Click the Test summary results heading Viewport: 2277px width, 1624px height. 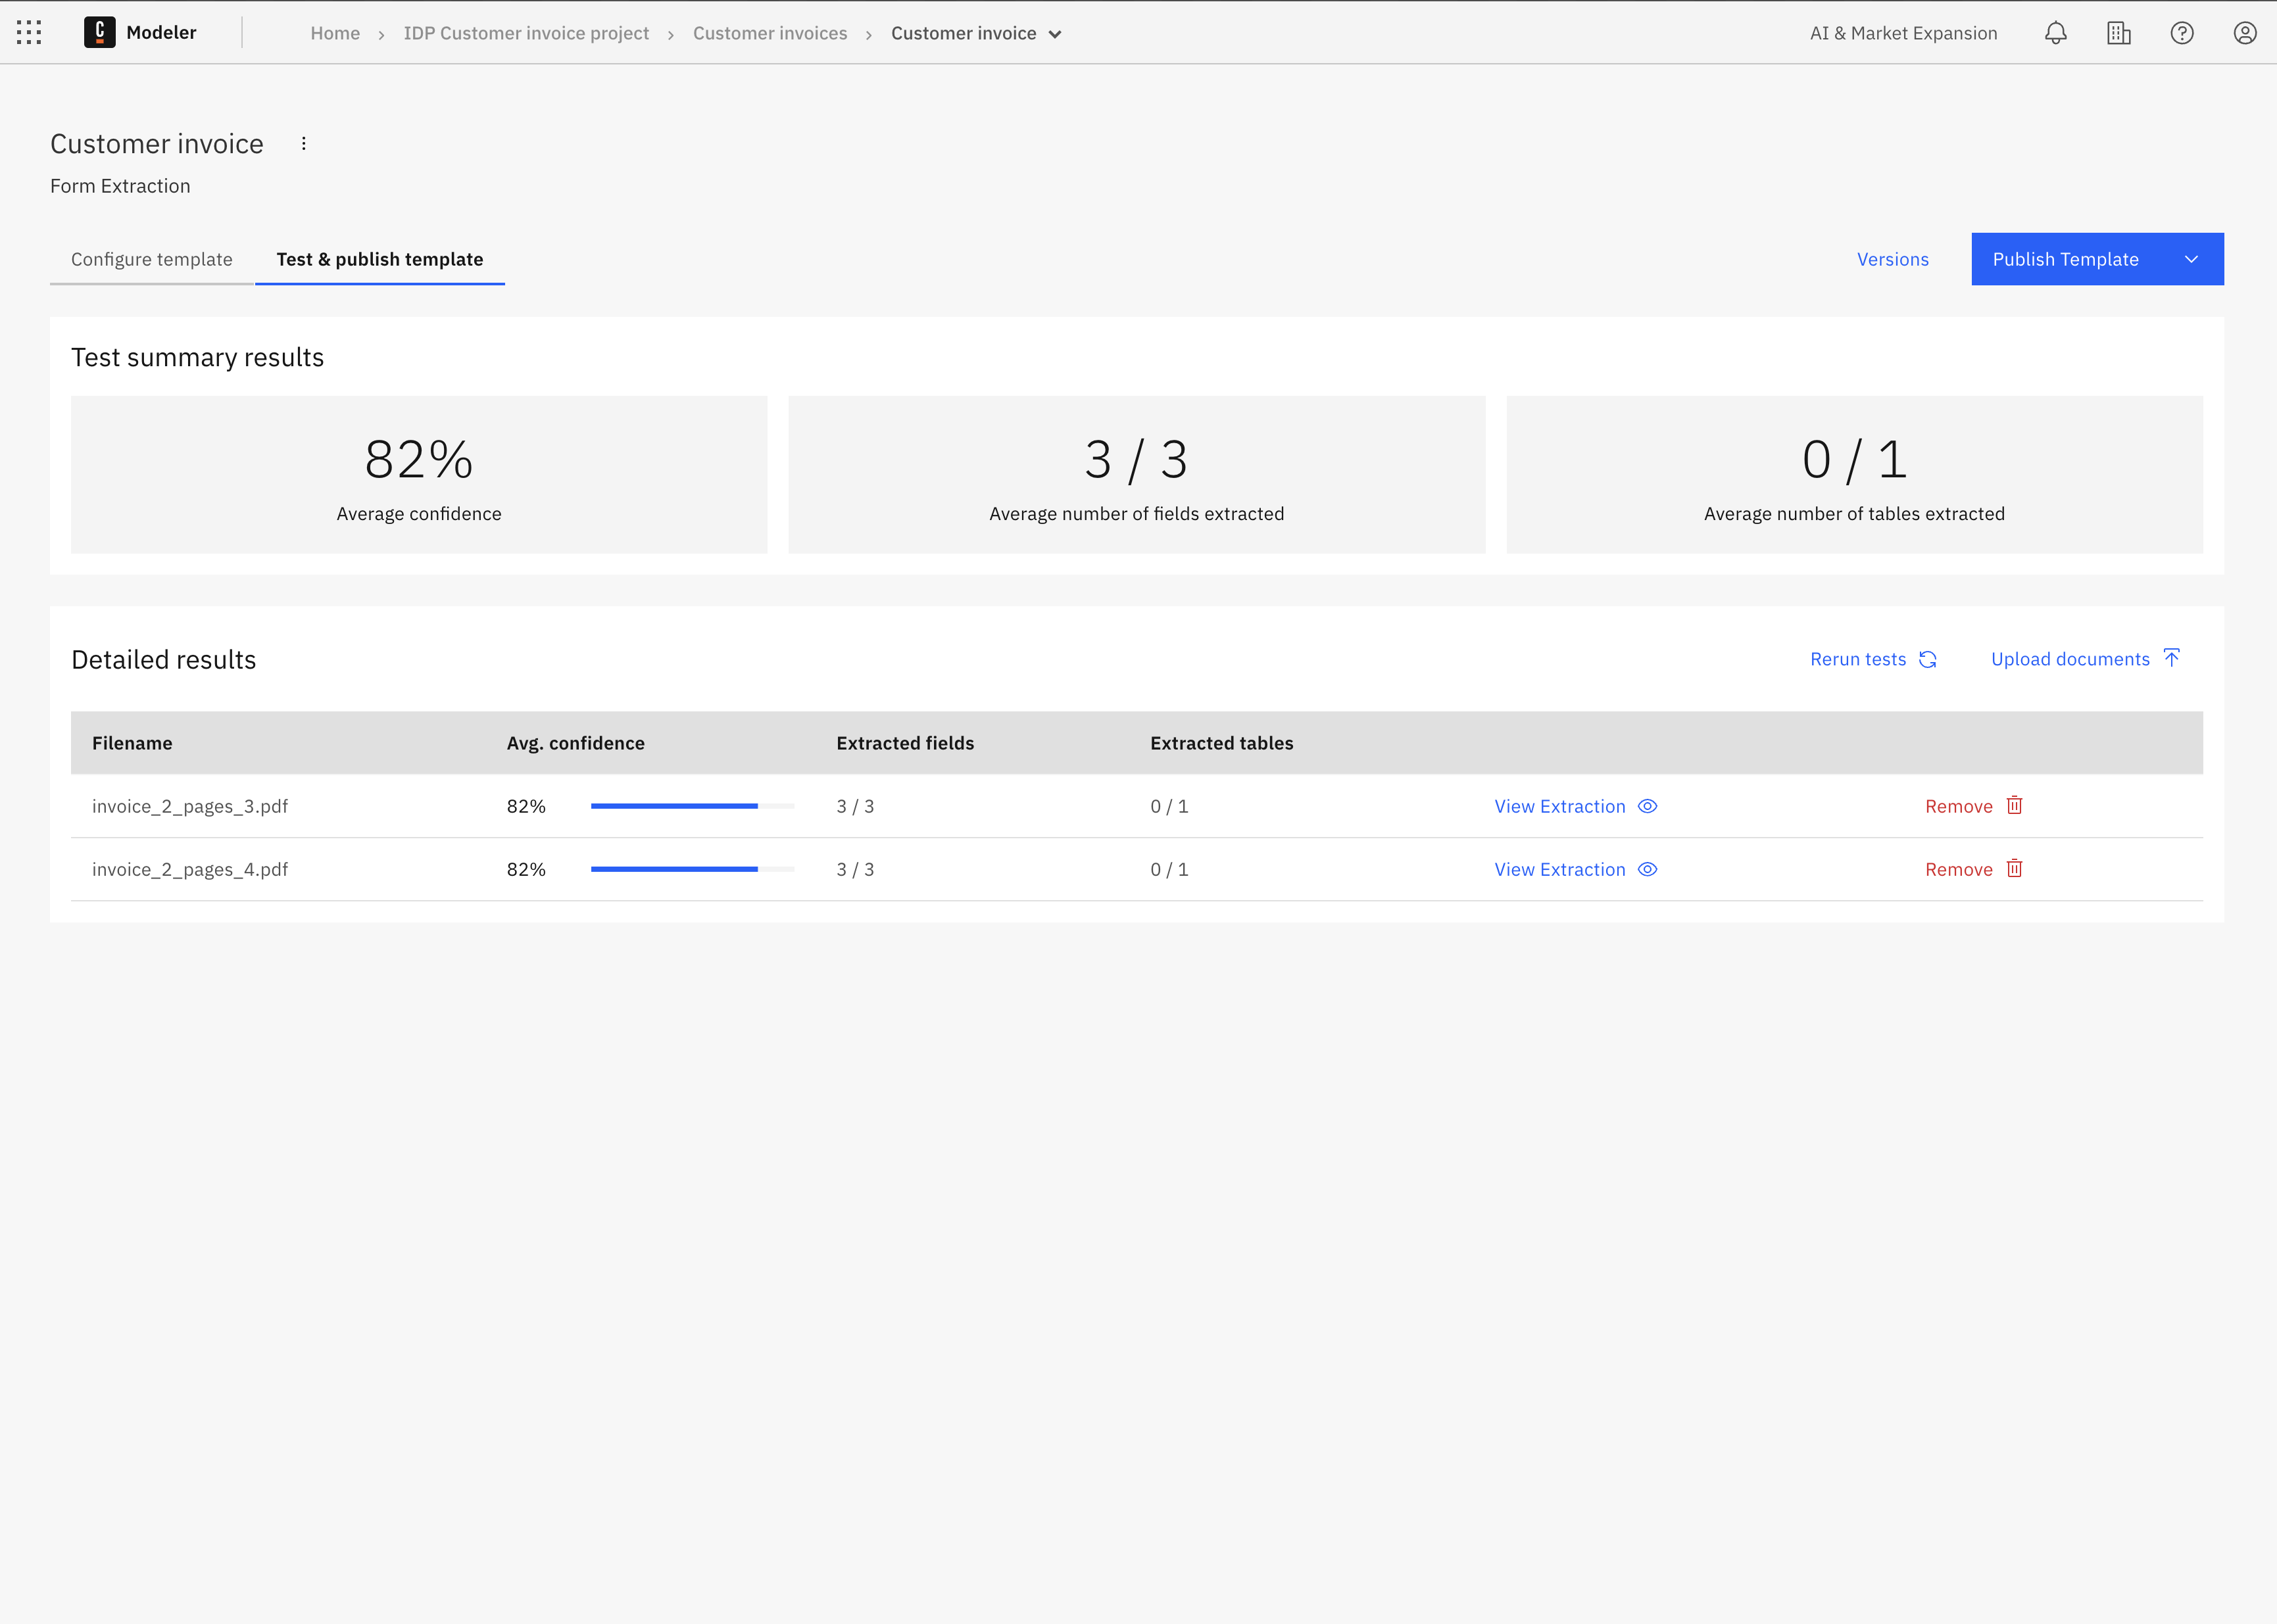197,357
